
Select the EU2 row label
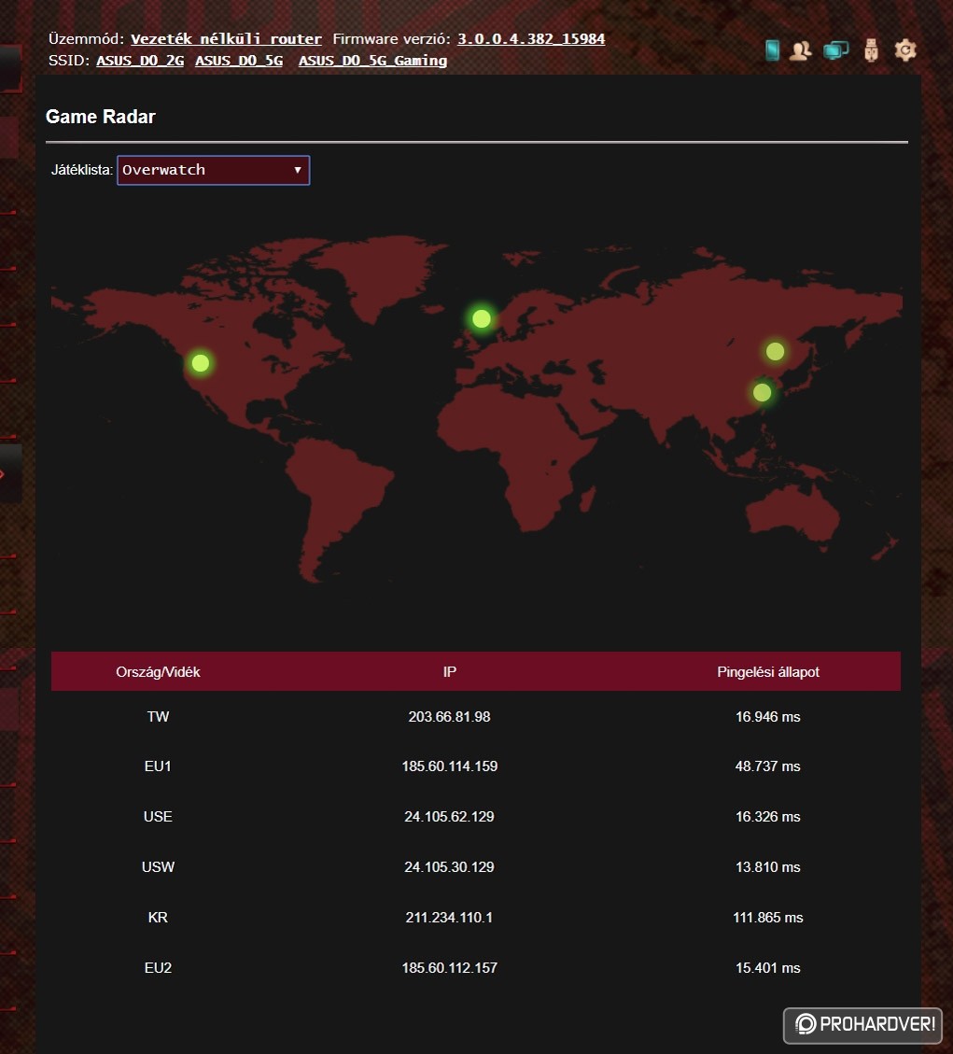(x=158, y=968)
